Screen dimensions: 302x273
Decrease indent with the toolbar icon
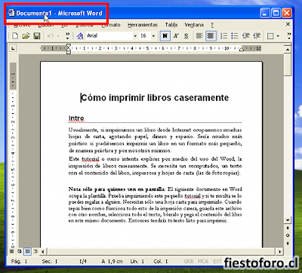click(245, 36)
